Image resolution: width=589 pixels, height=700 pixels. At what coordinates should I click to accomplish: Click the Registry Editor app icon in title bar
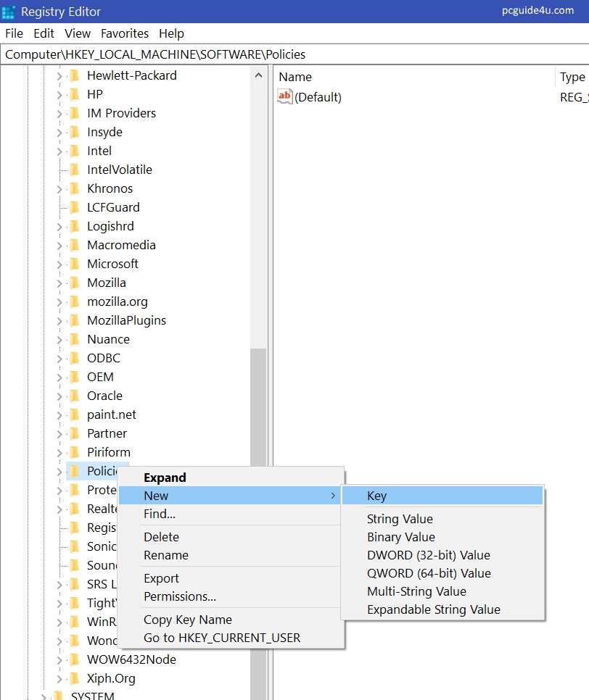[9, 12]
